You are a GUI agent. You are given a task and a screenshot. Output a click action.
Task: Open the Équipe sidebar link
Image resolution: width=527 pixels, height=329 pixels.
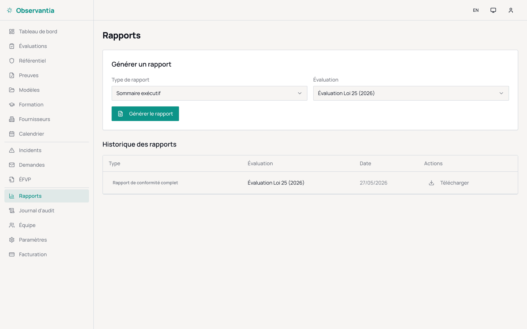click(x=47, y=225)
